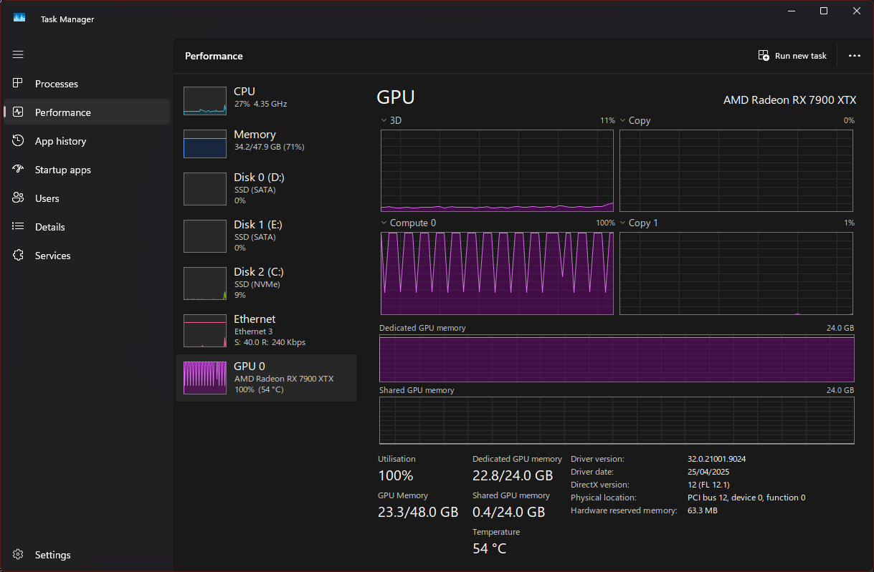Navigate to the Details page

tap(50, 227)
